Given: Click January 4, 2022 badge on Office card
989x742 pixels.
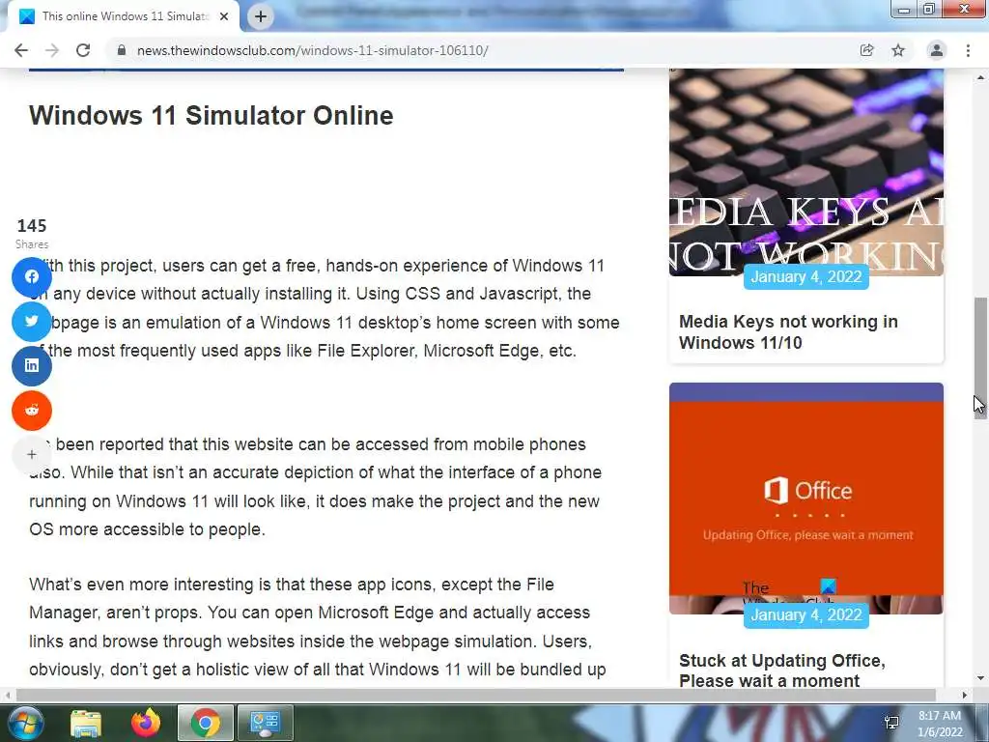Looking at the screenshot, I should point(806,615).
